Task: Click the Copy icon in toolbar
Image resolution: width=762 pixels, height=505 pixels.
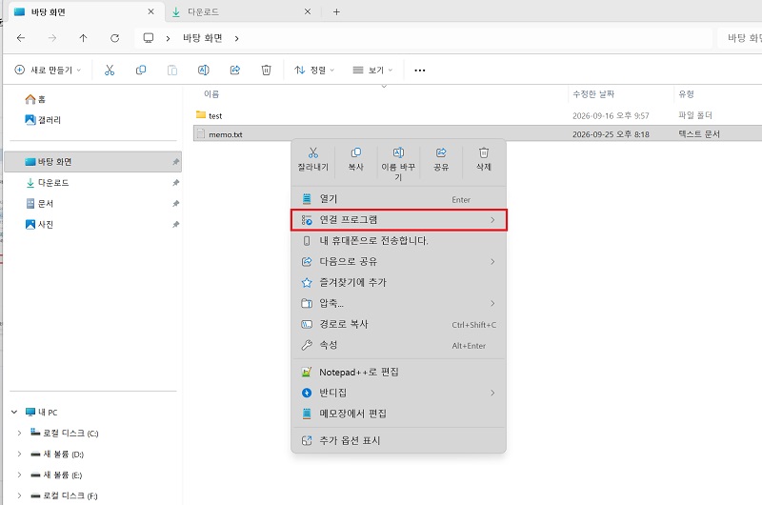Action: (x=141, y=70)
